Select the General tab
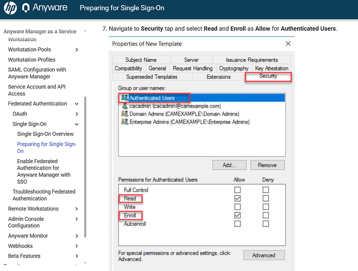Screen dimensions: 358x271 pos(157,68)
